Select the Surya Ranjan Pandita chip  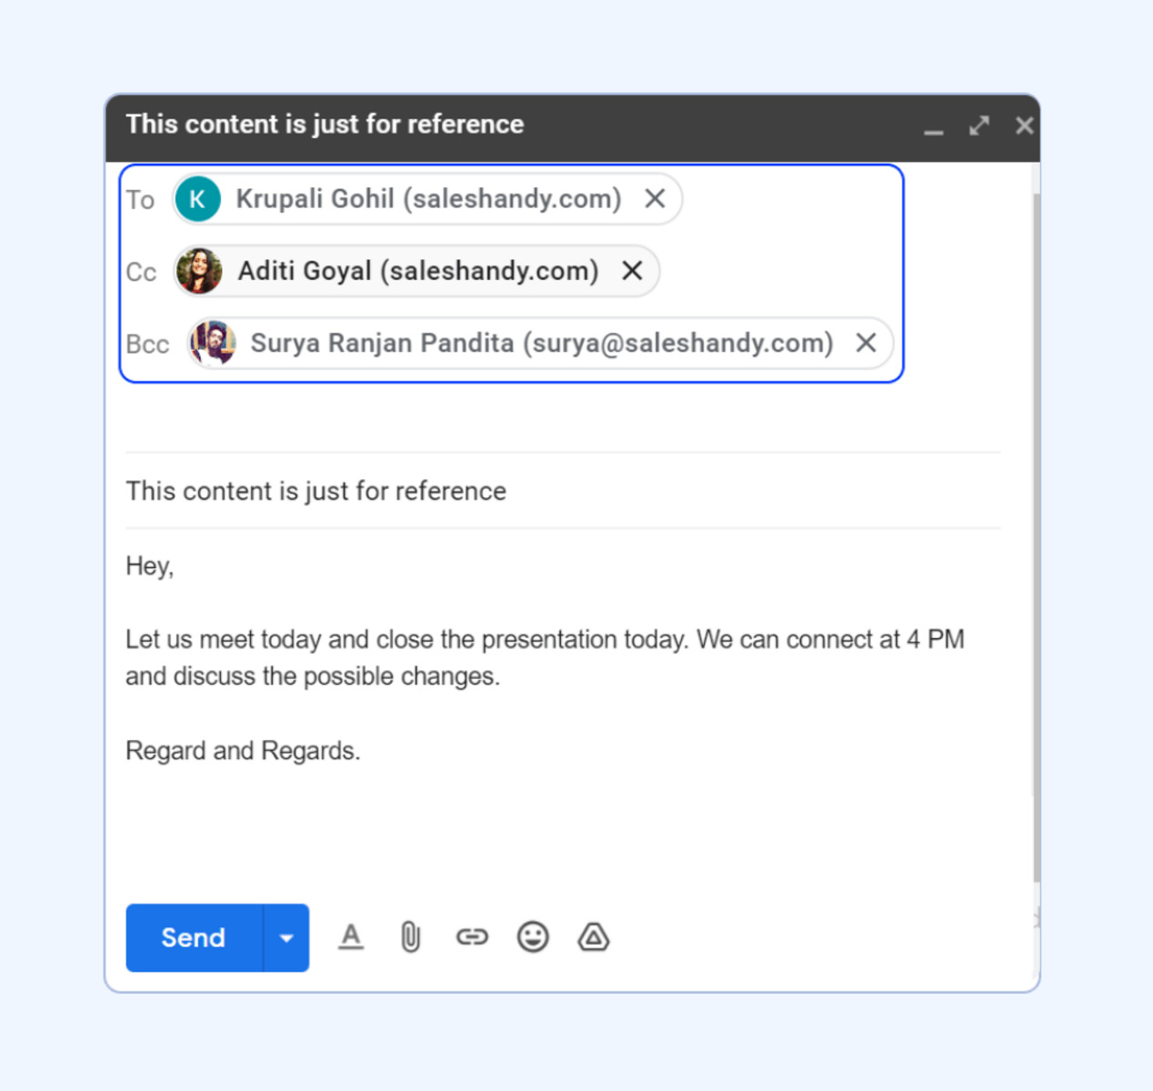(x=541, y=343)
